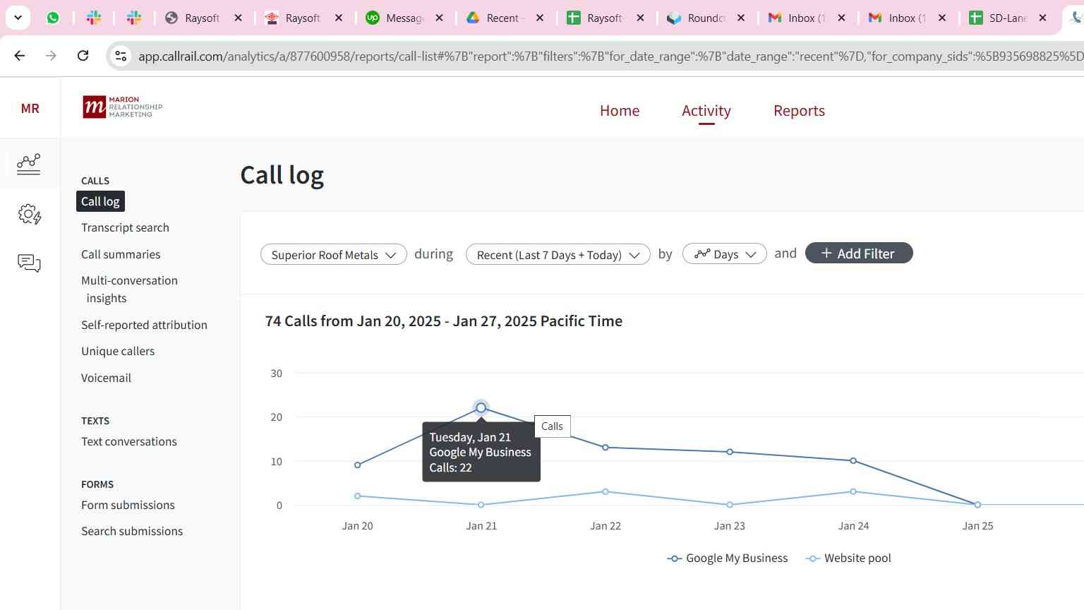This screenshot has height=610, width=1084.
Task: Click the Jan 22 Website pool data point
Action: (x=606, y=491)
